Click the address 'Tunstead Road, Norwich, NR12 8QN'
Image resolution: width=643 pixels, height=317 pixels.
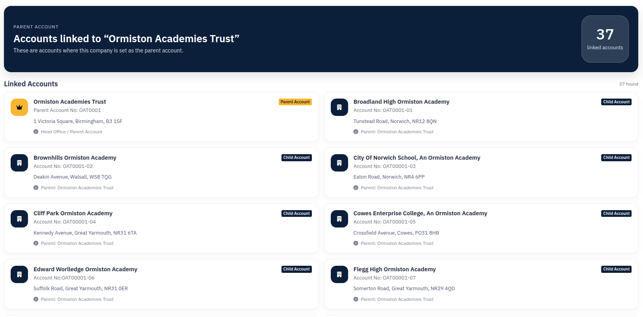395,121
